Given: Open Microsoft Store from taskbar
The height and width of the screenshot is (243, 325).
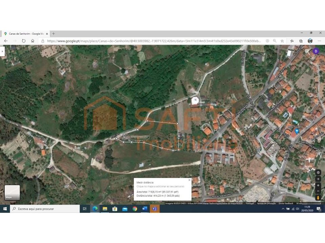Looking at the screenshot, I should point(115,209).
